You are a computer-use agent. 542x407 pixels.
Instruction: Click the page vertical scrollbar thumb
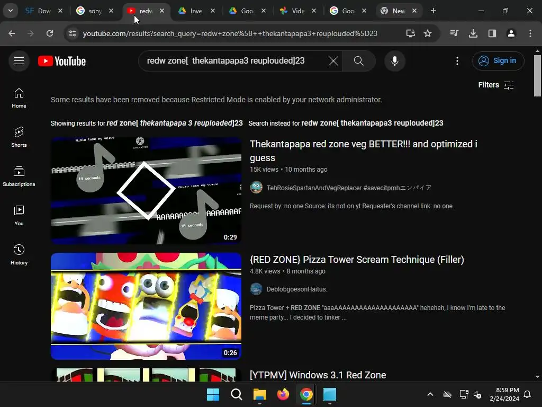(x=537, y=76)
